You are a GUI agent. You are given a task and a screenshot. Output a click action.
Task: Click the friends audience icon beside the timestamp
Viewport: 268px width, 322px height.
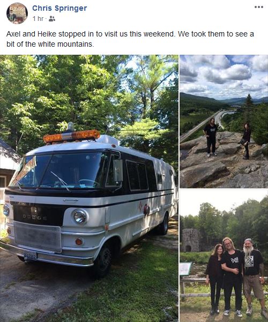pos(52,19)
